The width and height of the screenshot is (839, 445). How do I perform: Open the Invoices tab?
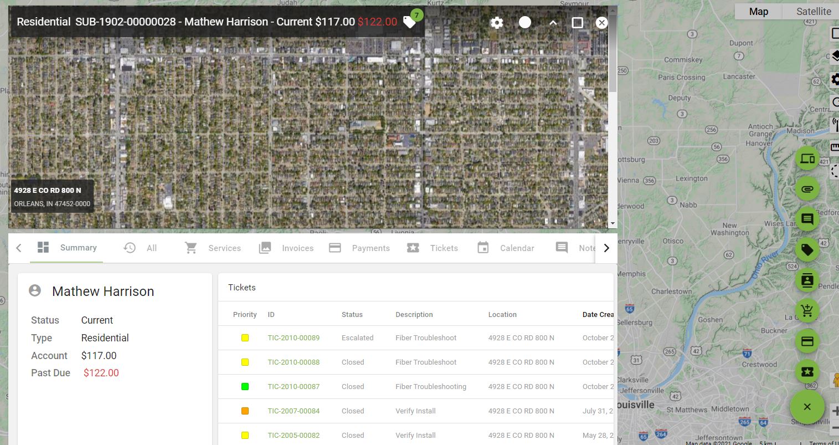tap(286, 248)
